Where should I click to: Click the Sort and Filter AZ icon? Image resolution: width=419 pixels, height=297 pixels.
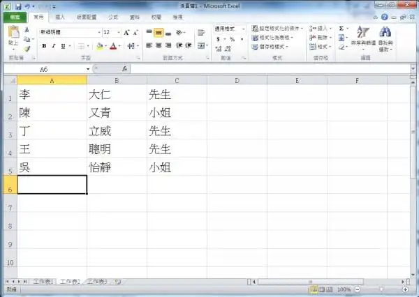coord(363,32)
